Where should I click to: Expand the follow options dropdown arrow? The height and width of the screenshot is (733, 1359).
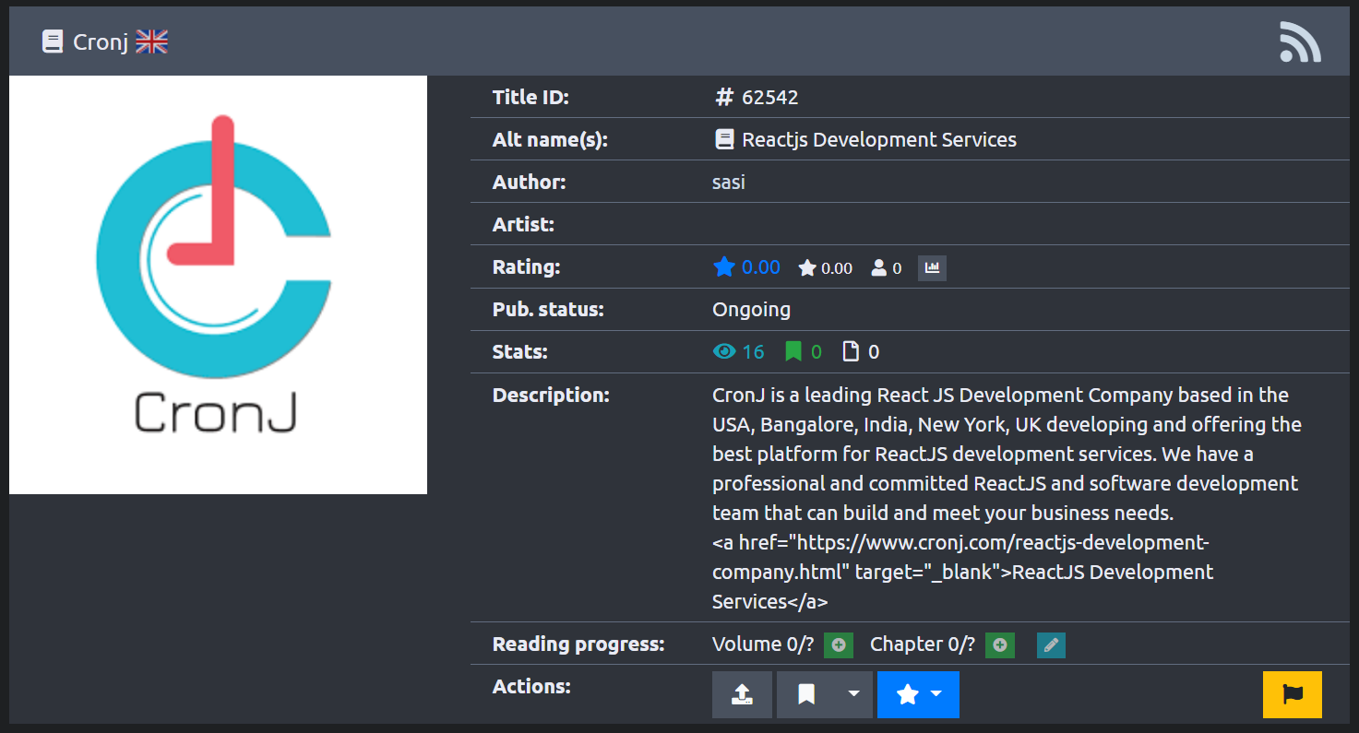(854, 694)
